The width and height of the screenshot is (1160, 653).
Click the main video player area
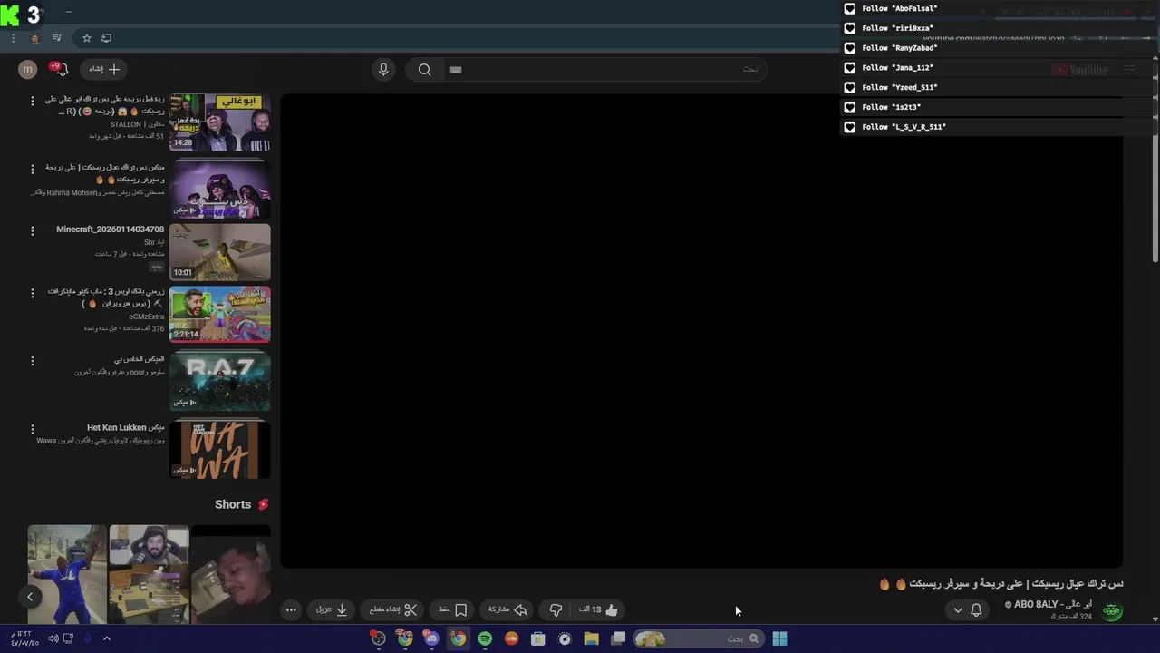[x=701, y=331]
